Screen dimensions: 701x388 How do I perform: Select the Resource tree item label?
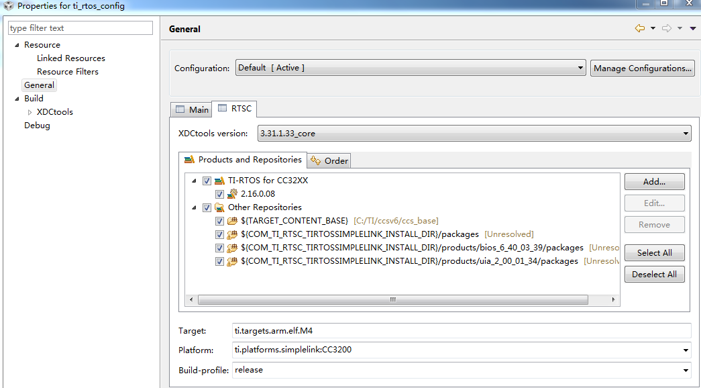[42, 45]
